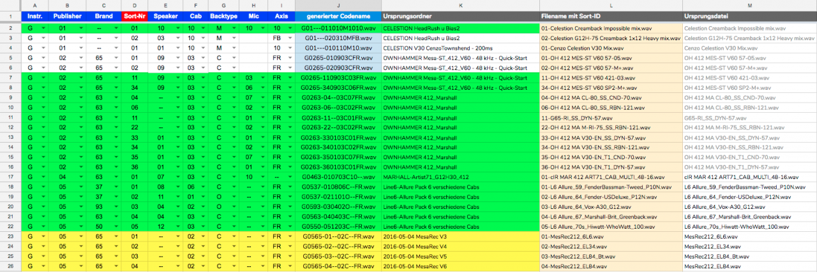Select cell G0537-010806C--FR.wav

tap(338, 187)
